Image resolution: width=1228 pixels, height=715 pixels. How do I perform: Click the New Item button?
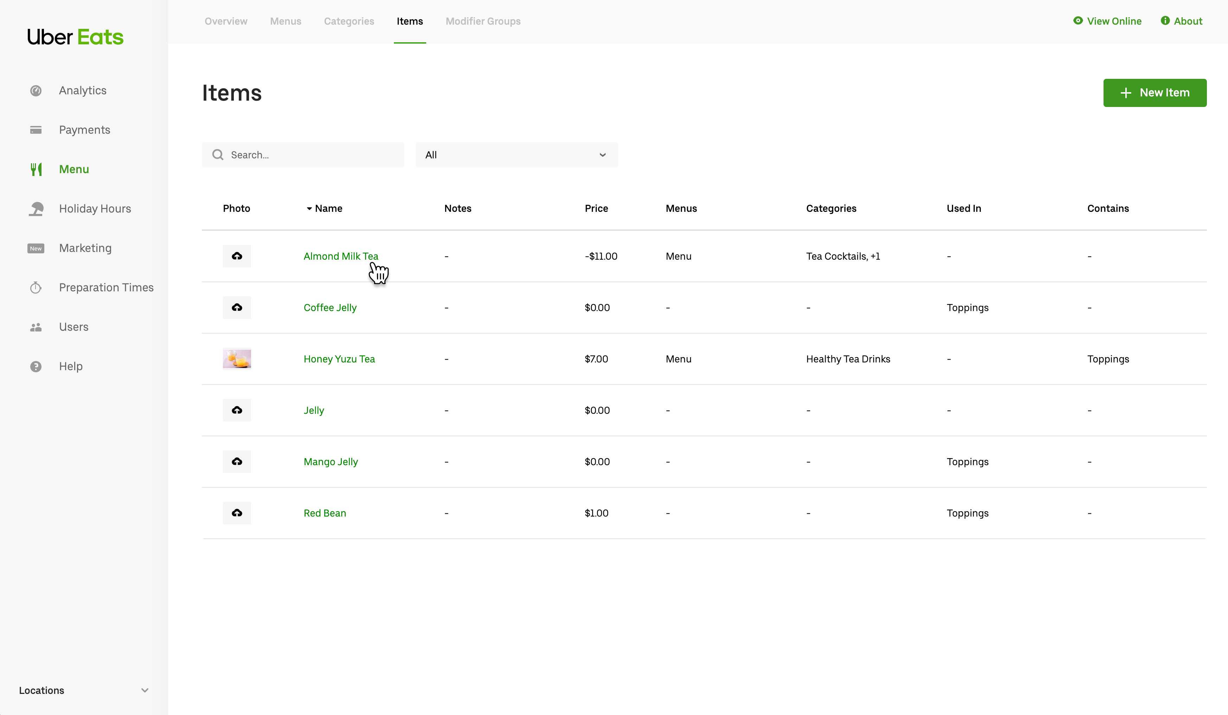[1155, 93]
